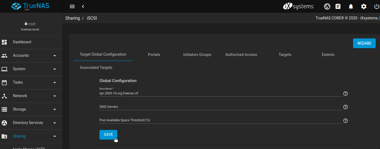Screen dimensions: 380x149
Task: Open the task manager clipboard icon
Action: (338, 6)
